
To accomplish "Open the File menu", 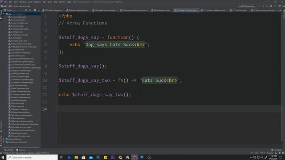I will click(6, 2).
